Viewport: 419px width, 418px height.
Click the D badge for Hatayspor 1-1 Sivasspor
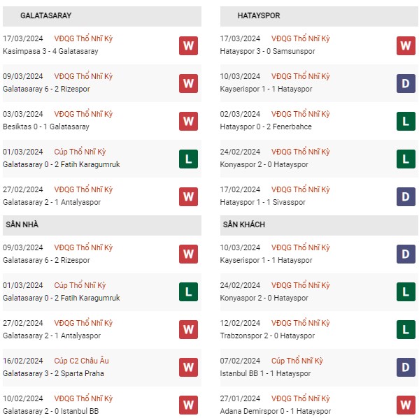[x=406, y=197]
